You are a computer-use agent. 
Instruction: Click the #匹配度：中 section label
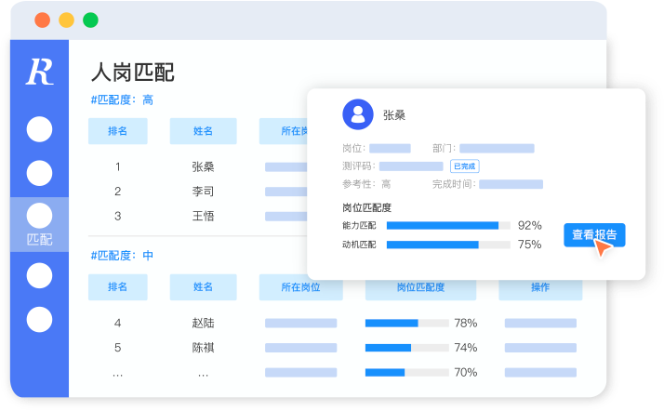[x=122, y=256]
